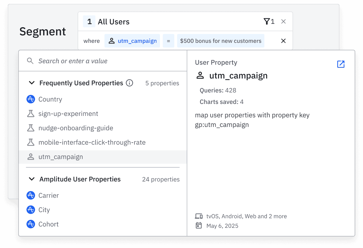Click the Amplitude icon beside Country
This screenshot has width=363, height=248.
pyautogui.click(x=31, y=99)
